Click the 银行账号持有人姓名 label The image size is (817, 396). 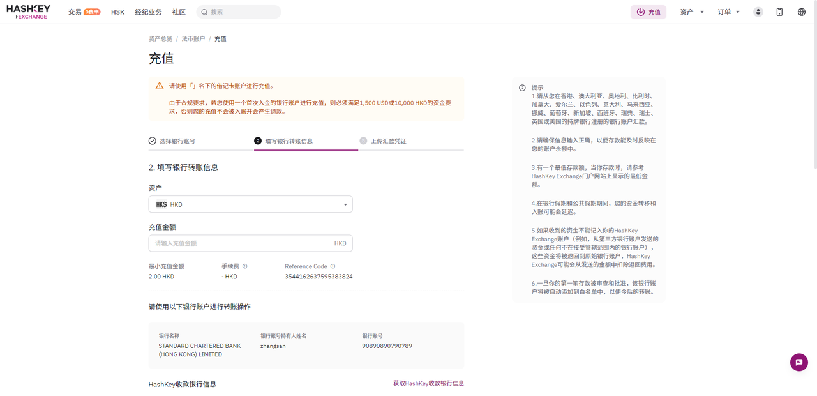pos(283,336)
